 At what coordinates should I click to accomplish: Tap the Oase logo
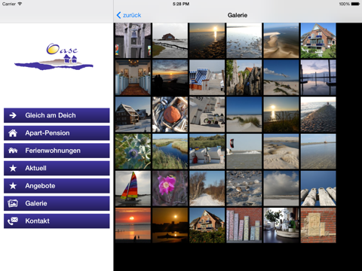[x=54, y=56]
